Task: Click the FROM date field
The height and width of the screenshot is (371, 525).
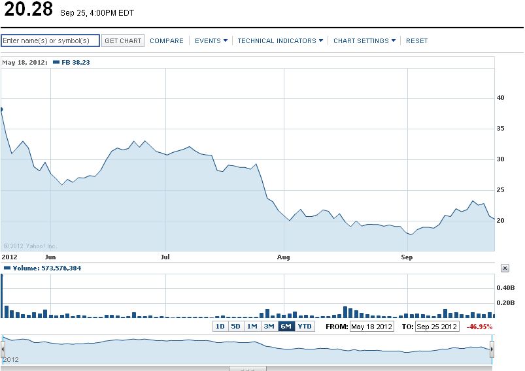Action: coord(371,327)
